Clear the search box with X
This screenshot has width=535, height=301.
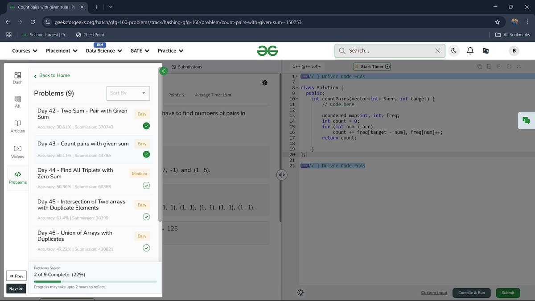(438, 51)
